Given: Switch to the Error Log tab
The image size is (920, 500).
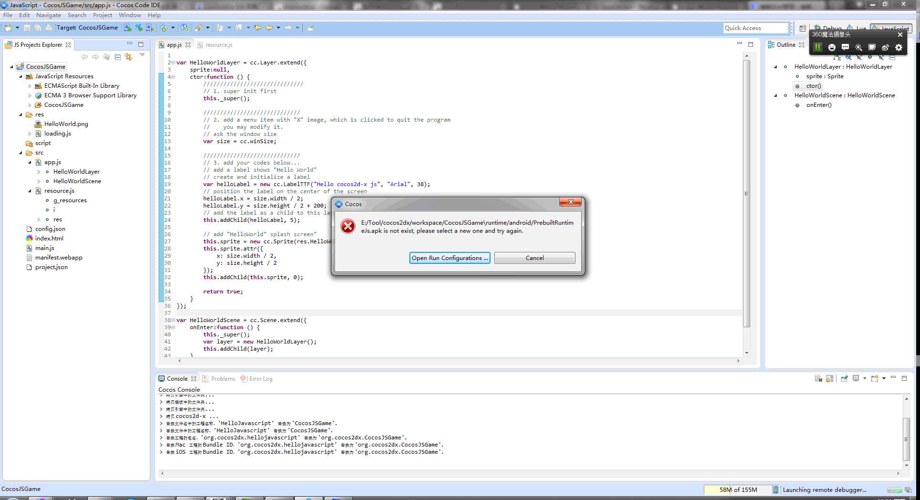Looking at the screenshot, I should [x=257, y=379].
